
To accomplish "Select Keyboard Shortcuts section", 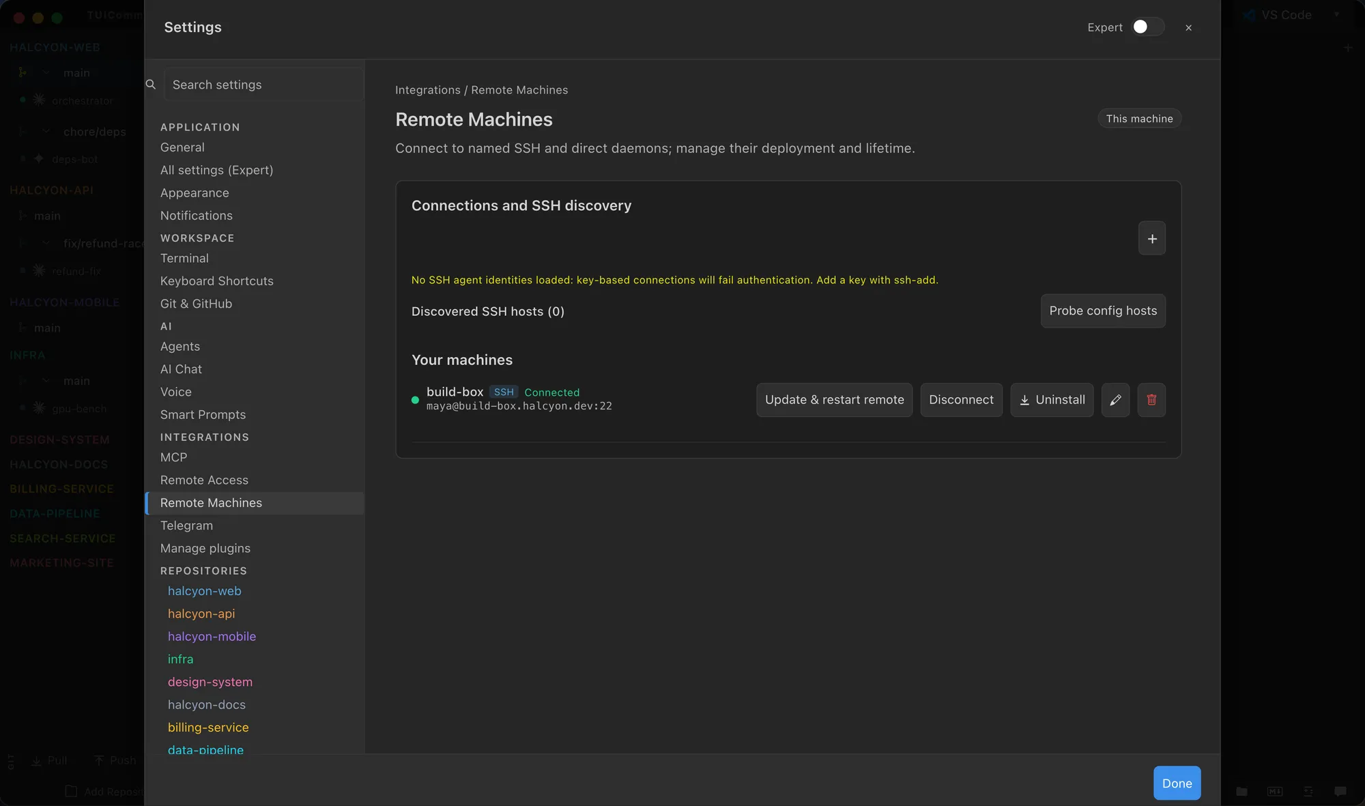I will click(x=255, y=281).
